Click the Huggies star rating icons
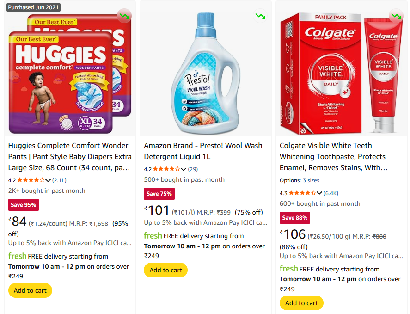 pyautogui.click(x=31, y=180)
